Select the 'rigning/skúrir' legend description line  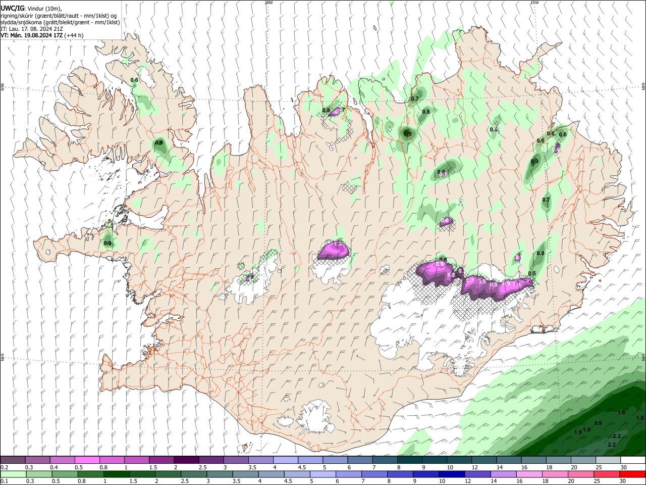(59, 16)
